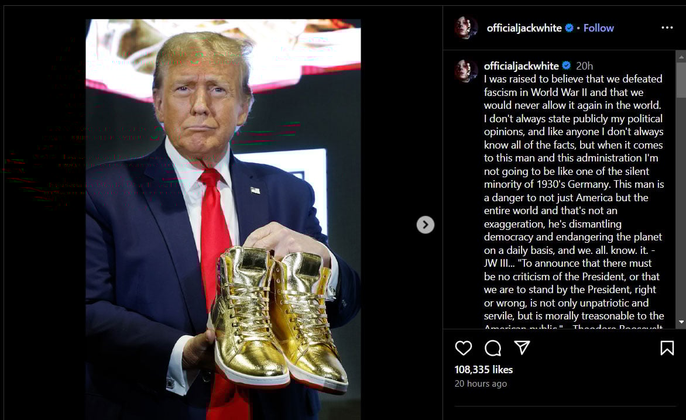Viewport: 686px width, 420px height.
Task: Click the caption scrollbar thumb
Action: [681, 80]
